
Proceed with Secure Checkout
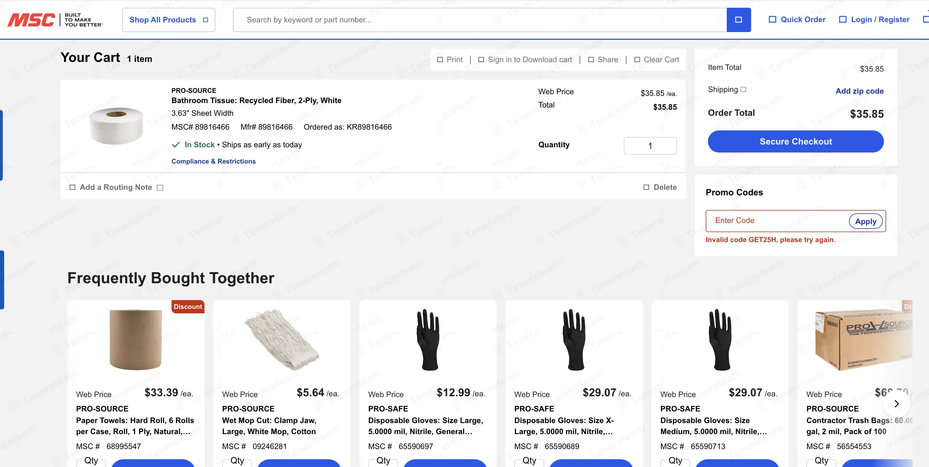coord(796,141)
